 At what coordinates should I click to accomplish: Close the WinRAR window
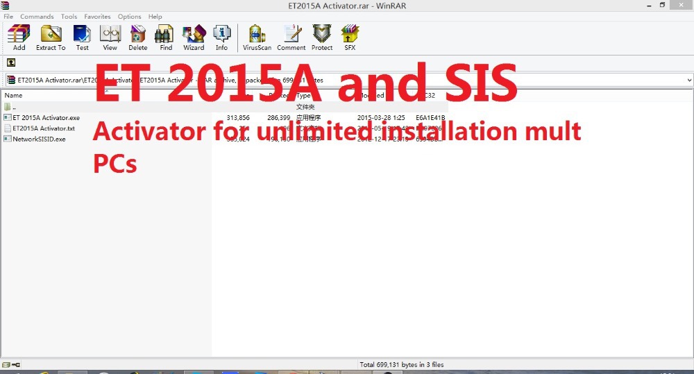pos(682,5)
